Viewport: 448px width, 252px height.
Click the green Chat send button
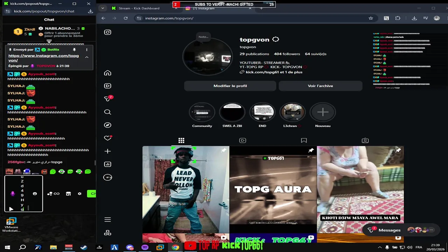[91, 194]
